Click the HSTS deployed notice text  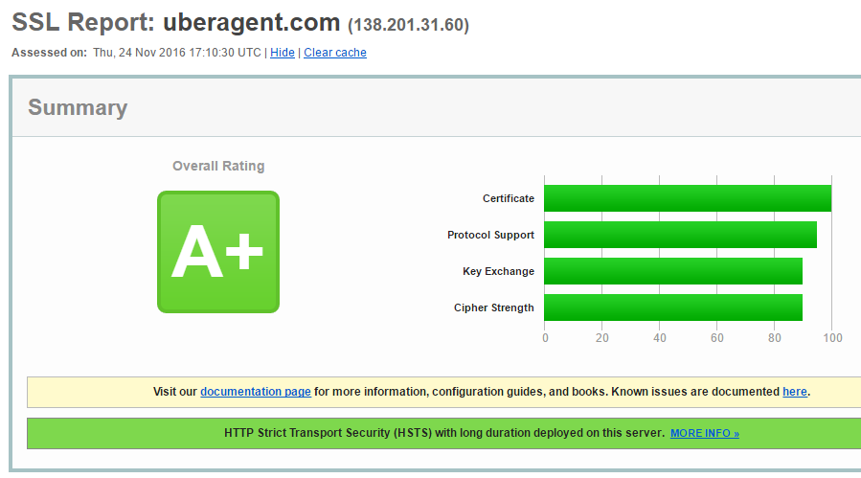(444, 433)
